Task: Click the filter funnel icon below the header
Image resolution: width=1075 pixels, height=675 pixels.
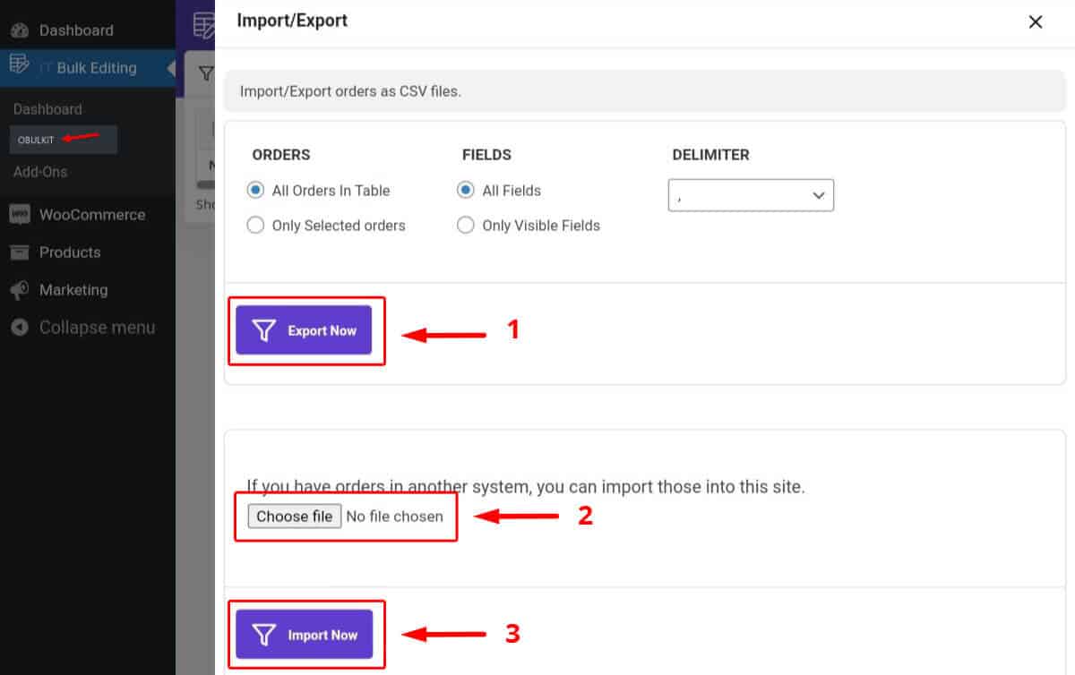Action: pos(208,73)
